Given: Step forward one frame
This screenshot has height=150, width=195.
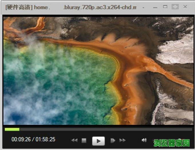Looking at the screenshot, I should [113, 141].
